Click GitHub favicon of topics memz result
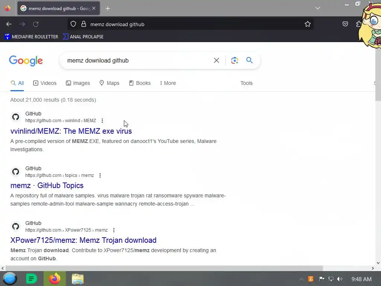The width and height of the screenshot is (381, 286). point(16,172)
